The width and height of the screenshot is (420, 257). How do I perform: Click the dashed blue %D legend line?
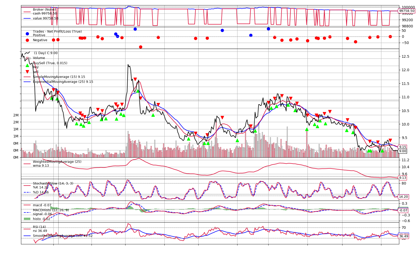tap(27, 192)
